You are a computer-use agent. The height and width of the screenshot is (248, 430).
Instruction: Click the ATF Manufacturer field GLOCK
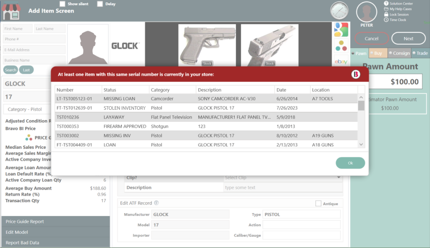point(190,214)
